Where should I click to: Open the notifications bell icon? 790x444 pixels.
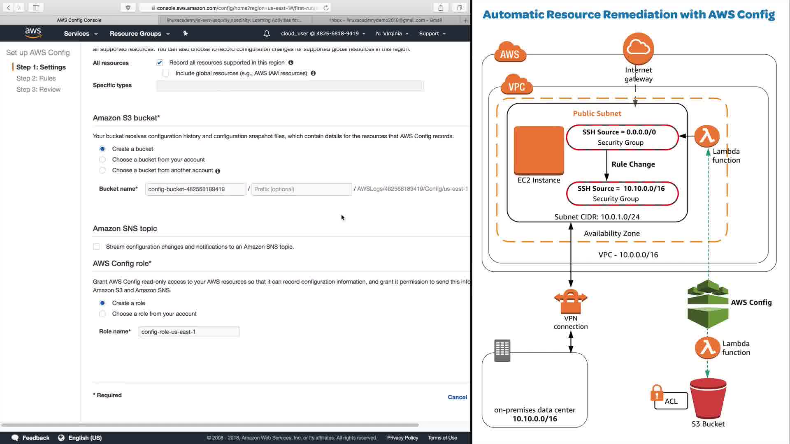point(267,34)
